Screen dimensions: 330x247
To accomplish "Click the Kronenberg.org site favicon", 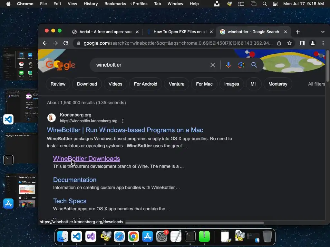I will click(52, 118).
